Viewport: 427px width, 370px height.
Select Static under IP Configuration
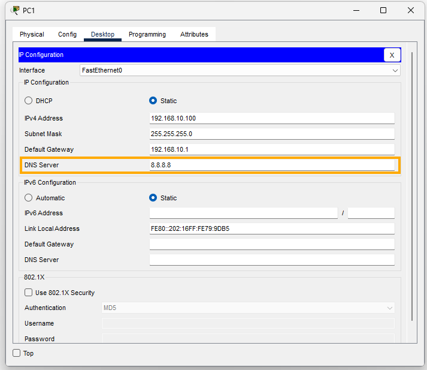pos(153,101)
